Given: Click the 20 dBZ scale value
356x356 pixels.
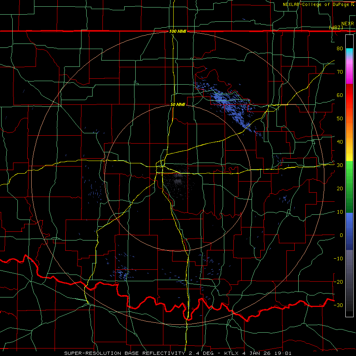Looking at the screenshot, I should (340, 188).
